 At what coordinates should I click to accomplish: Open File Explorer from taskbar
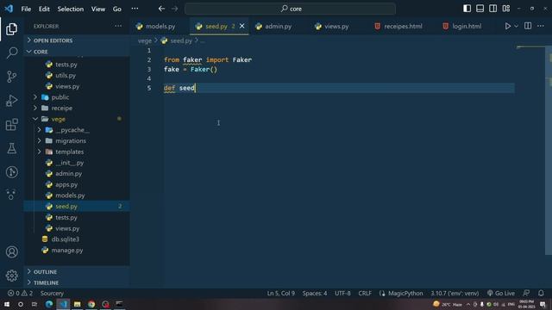tap(77, 304)
